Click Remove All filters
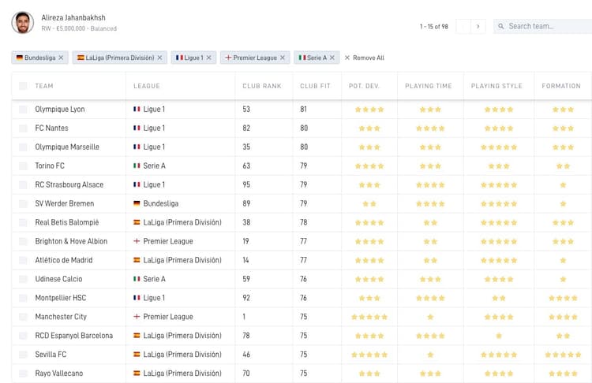The width and height of the screenshot is (592, 383). tap(365, 58)
